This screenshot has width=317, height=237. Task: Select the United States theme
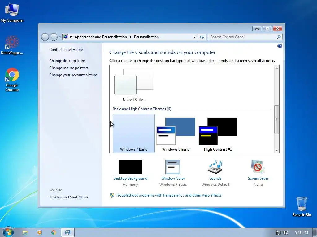(134, 85)
